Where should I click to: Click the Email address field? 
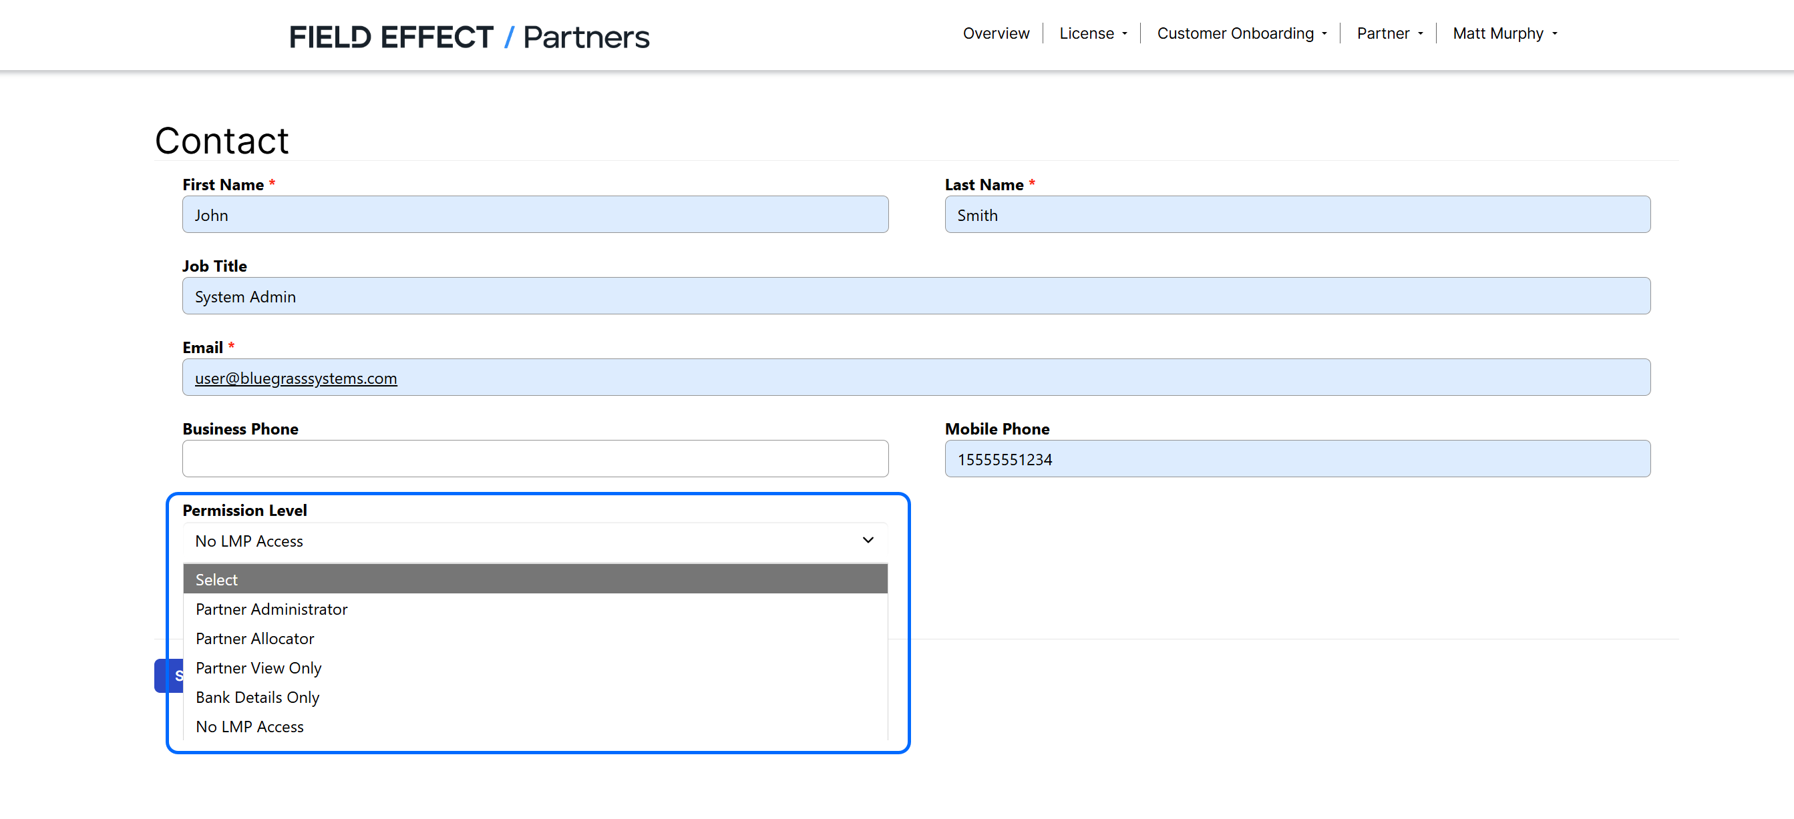coord(916,377)
